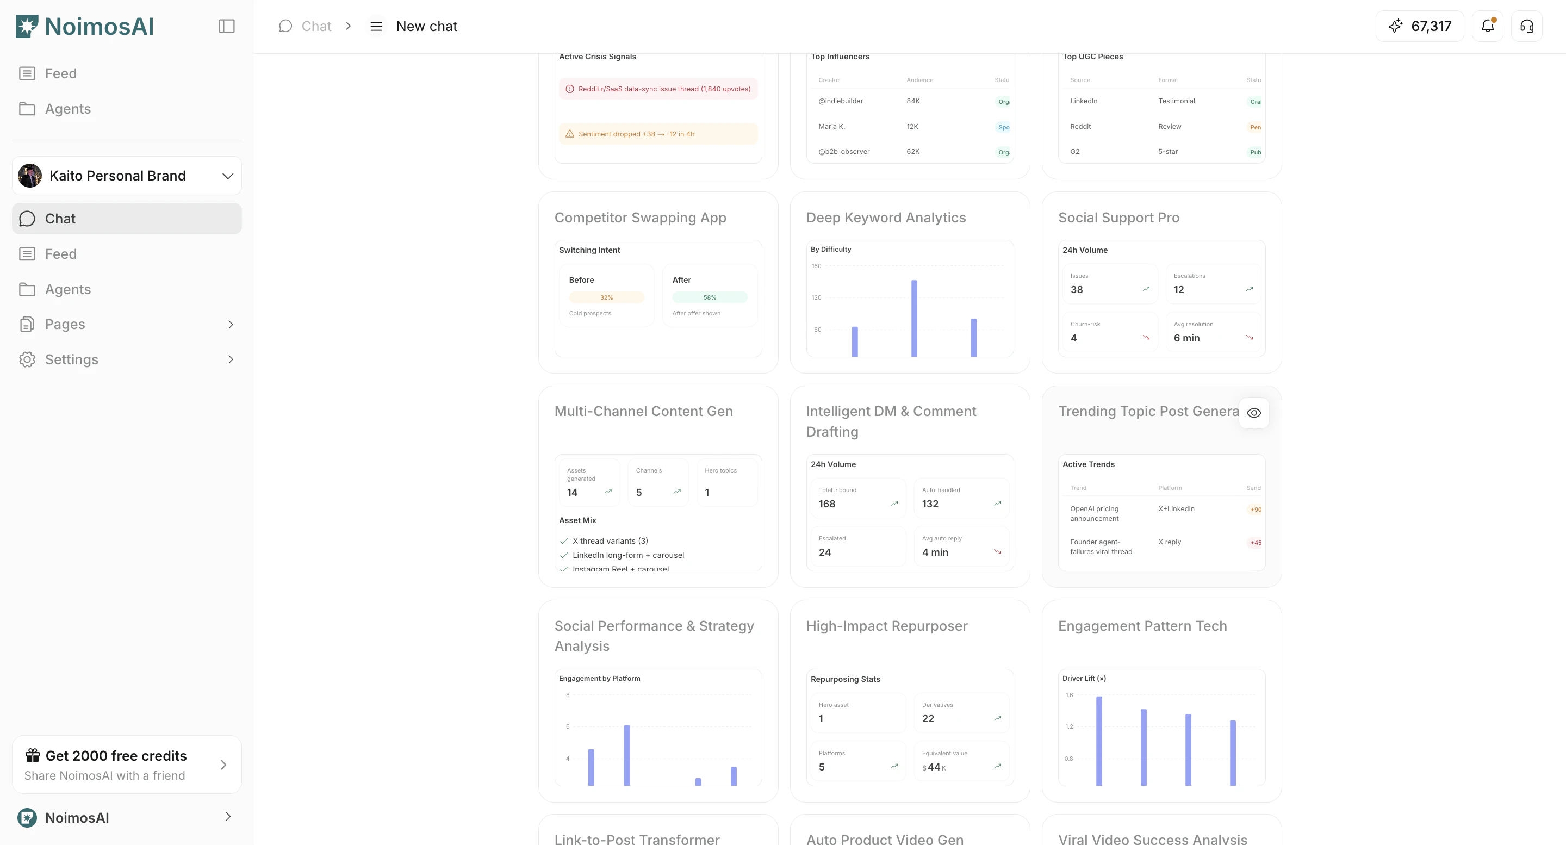Viewport: 1566px width, 845px height.
Task: Click the Kaito Personal Brand avatar
Action: point(30,176)
